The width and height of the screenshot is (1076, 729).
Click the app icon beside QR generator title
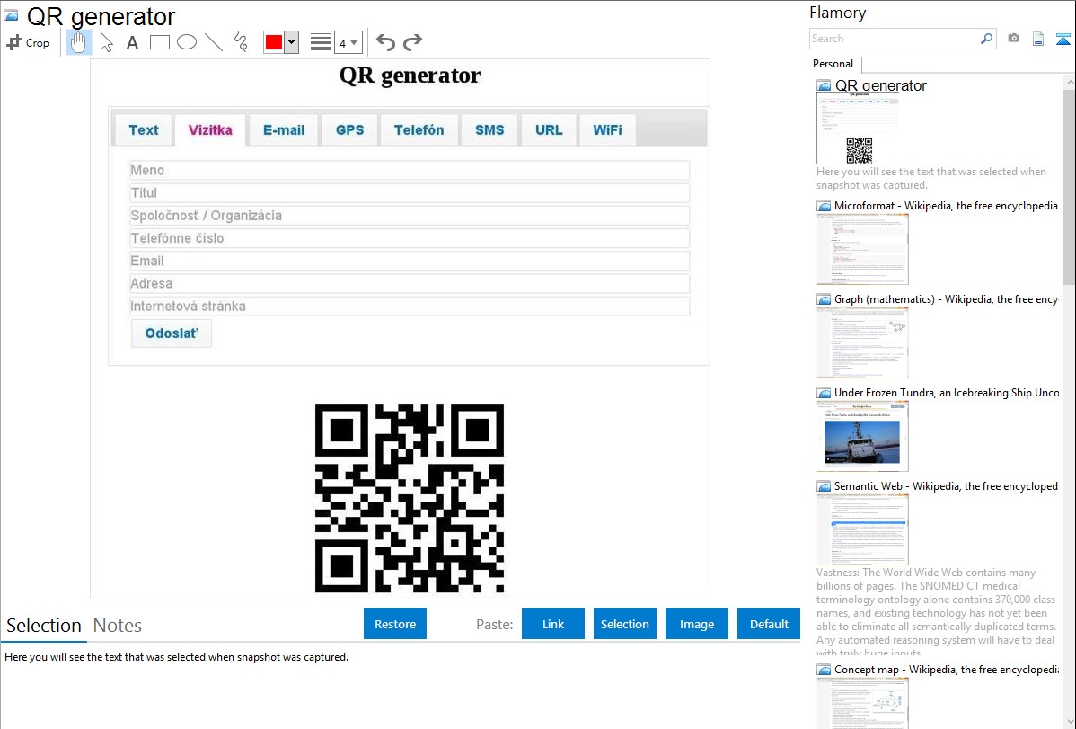[11, 16]
